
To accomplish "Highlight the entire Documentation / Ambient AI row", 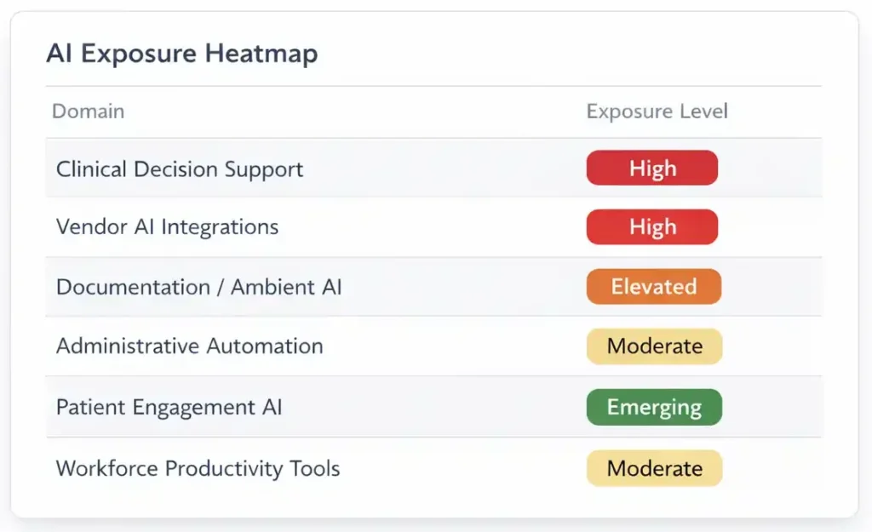I will point(434,287).
